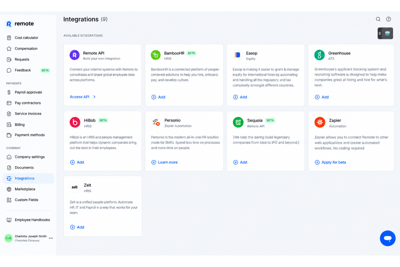Click the Remote logo in sidebar
Viewport: 400px width, 267px height.
point(20,24)
